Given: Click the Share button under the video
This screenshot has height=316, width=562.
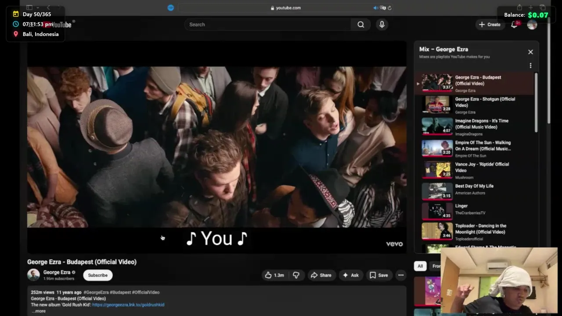Looking at the screenshot, I should (x=321, y=275).
